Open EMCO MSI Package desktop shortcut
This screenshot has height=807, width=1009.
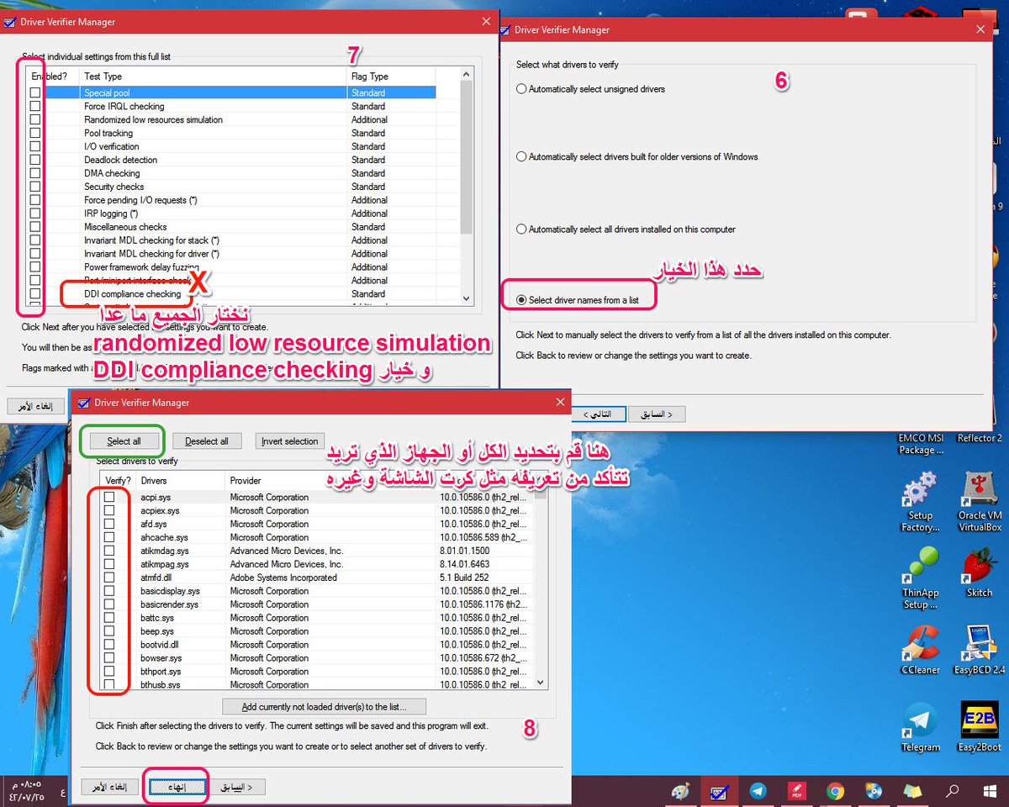[920, 444]
